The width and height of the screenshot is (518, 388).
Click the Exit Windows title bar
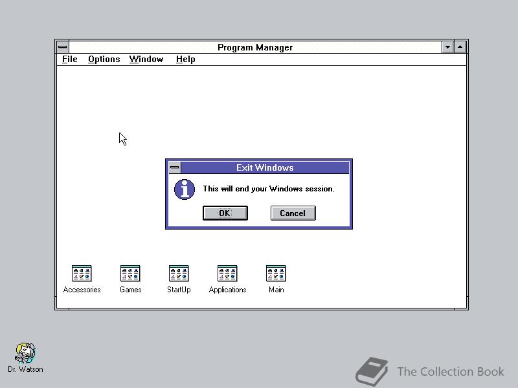click(x=265, y=167)
